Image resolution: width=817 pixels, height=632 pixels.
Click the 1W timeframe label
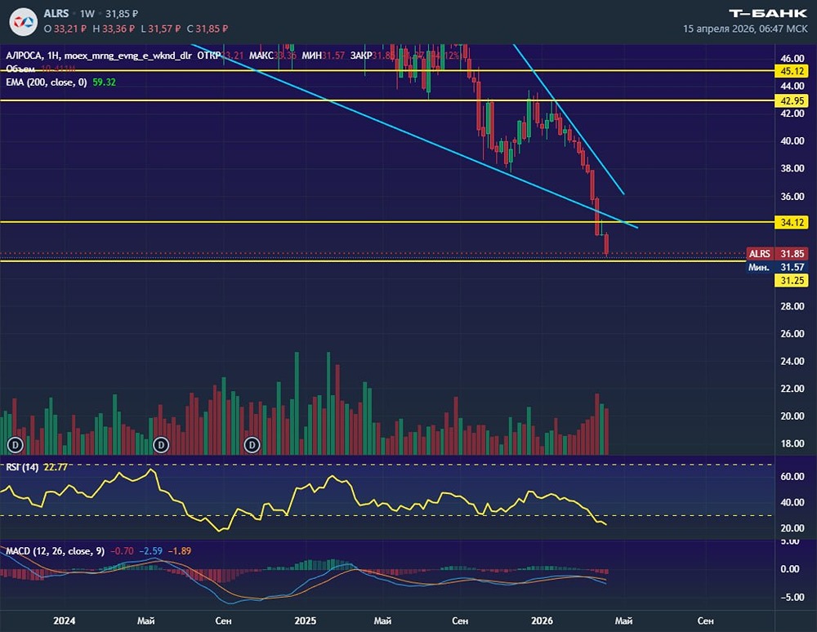point(87,14)
